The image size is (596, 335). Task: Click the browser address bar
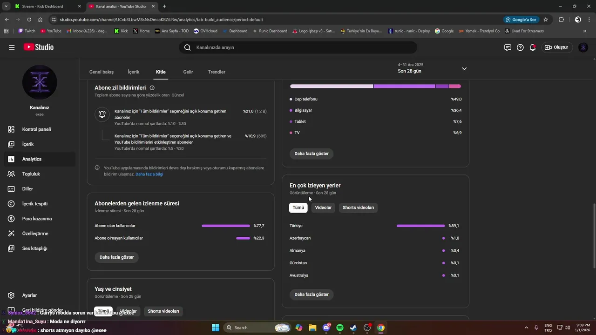click(x=275, y=20)
